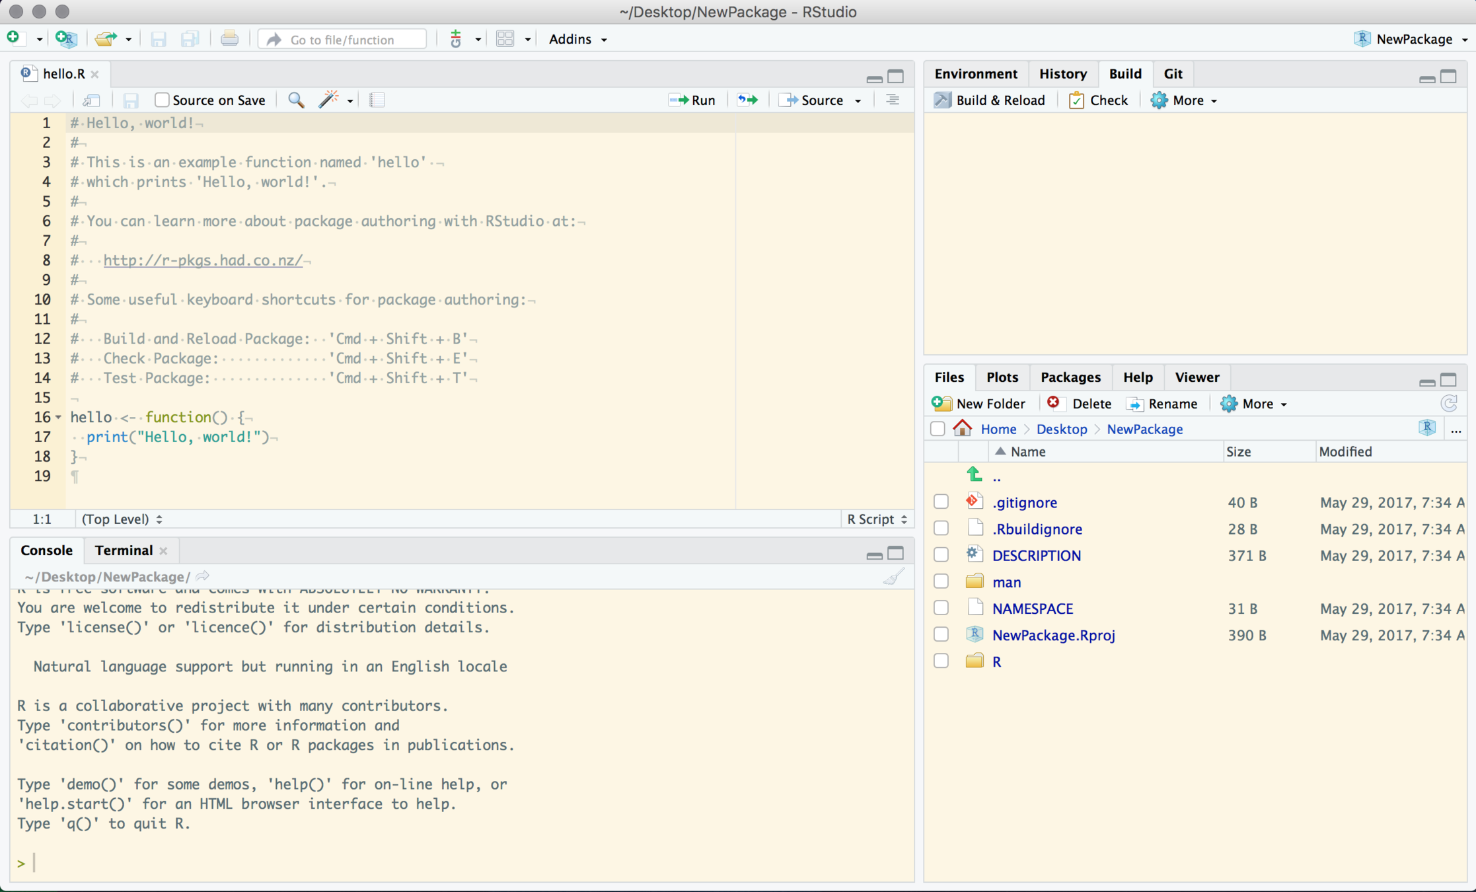Clear console with the broom icon

click(x=893, y=577)
